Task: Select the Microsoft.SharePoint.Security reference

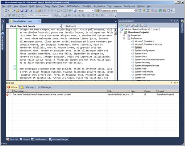Action: (148, 44)
